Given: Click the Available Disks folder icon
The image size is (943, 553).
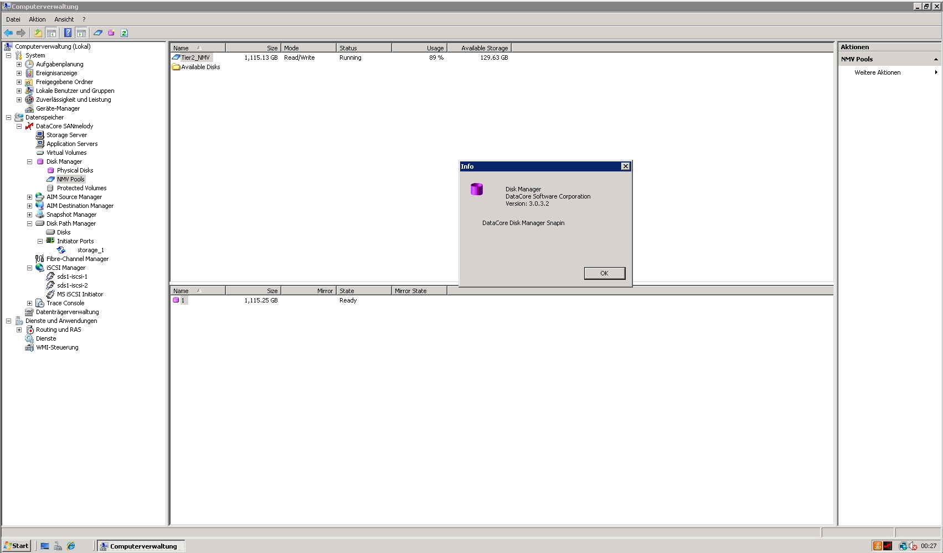Looking at the screenshot, I should pos(176,67).
